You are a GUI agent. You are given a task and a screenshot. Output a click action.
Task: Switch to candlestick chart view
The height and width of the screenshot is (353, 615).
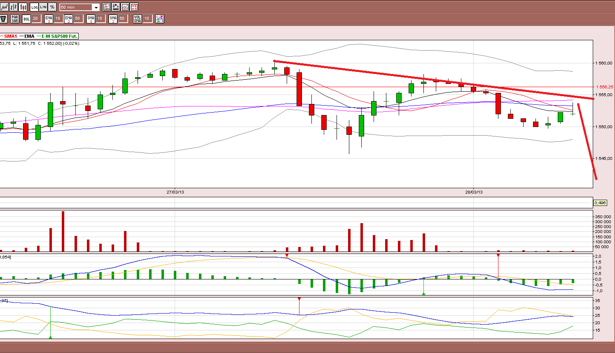(23, 7)
